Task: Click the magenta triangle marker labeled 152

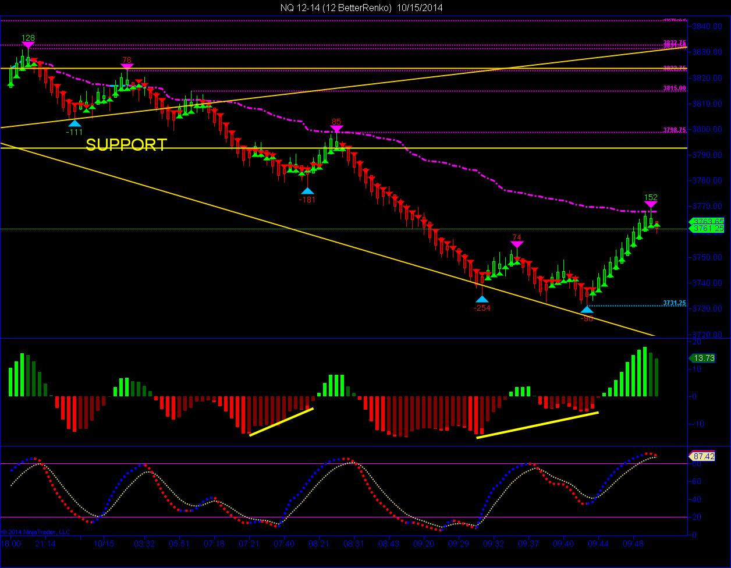Action: point(651,204)
